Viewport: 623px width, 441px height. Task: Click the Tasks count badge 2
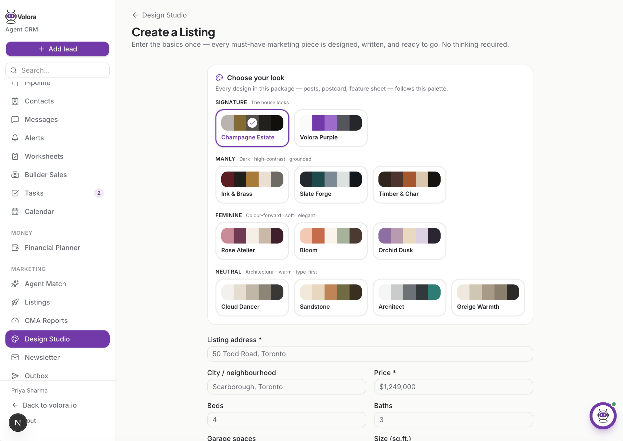point(99,193)
